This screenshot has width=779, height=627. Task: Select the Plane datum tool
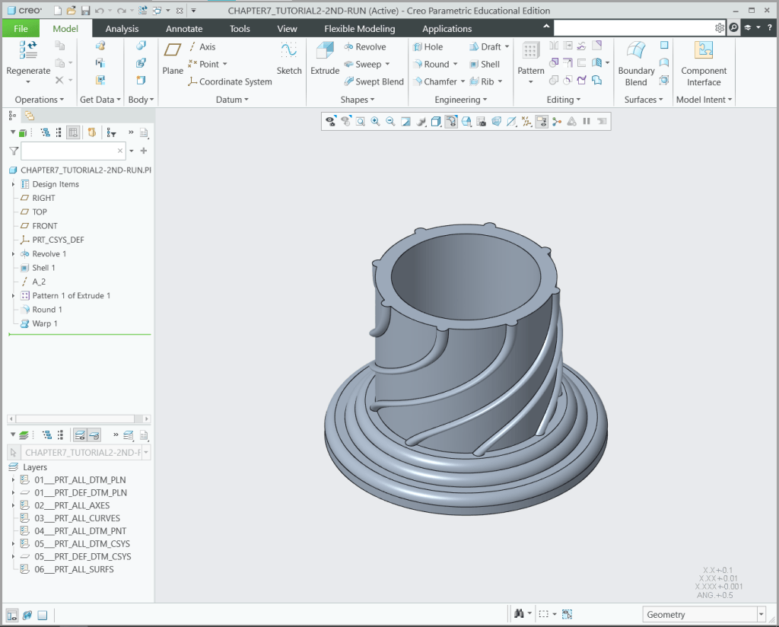click(x=173, y=58)
